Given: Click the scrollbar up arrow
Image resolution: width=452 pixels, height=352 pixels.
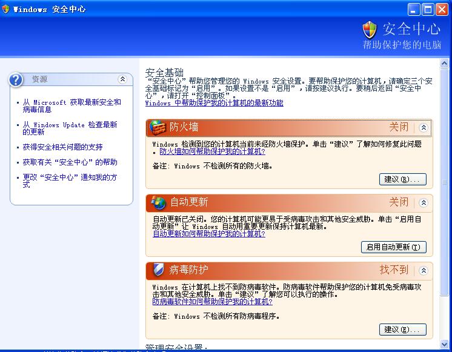Looking at the screenshot, I should pyautogui.click(x=445, y=63).
